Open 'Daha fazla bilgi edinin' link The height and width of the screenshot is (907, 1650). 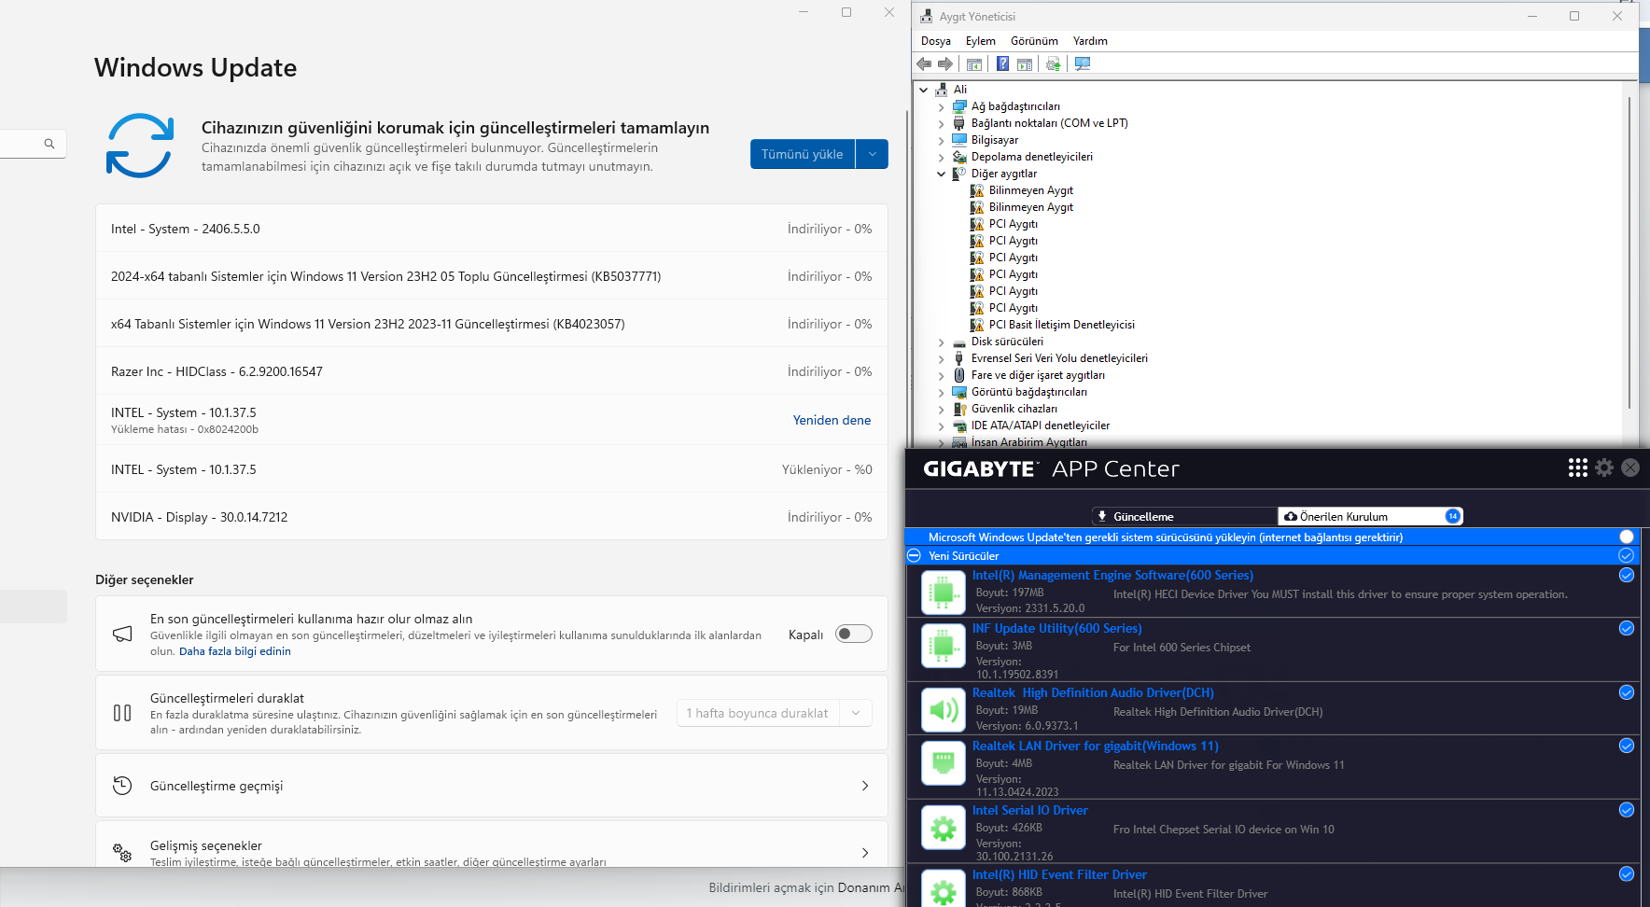235,651
